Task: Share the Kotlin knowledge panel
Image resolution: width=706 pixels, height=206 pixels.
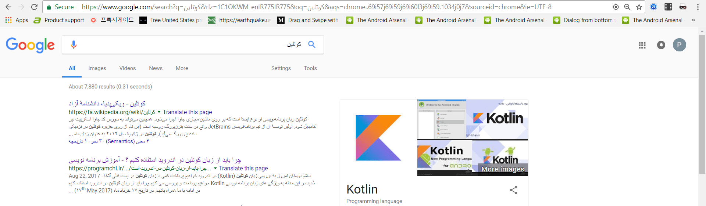Action: (x=513, y=190)
